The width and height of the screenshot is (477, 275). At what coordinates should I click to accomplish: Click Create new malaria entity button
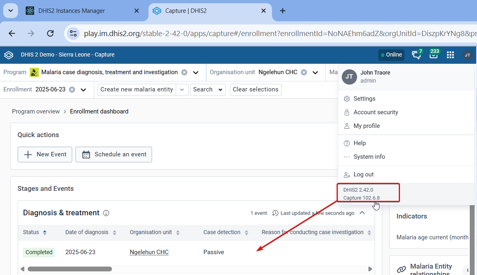click(x=136, y=90)
